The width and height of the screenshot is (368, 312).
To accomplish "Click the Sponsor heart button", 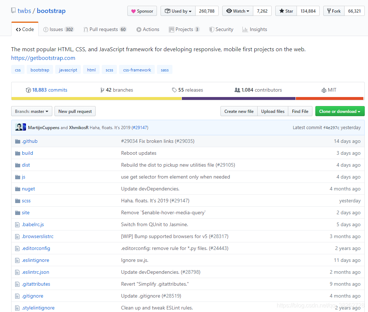I will pyautogui.click(x=142, y=11).
